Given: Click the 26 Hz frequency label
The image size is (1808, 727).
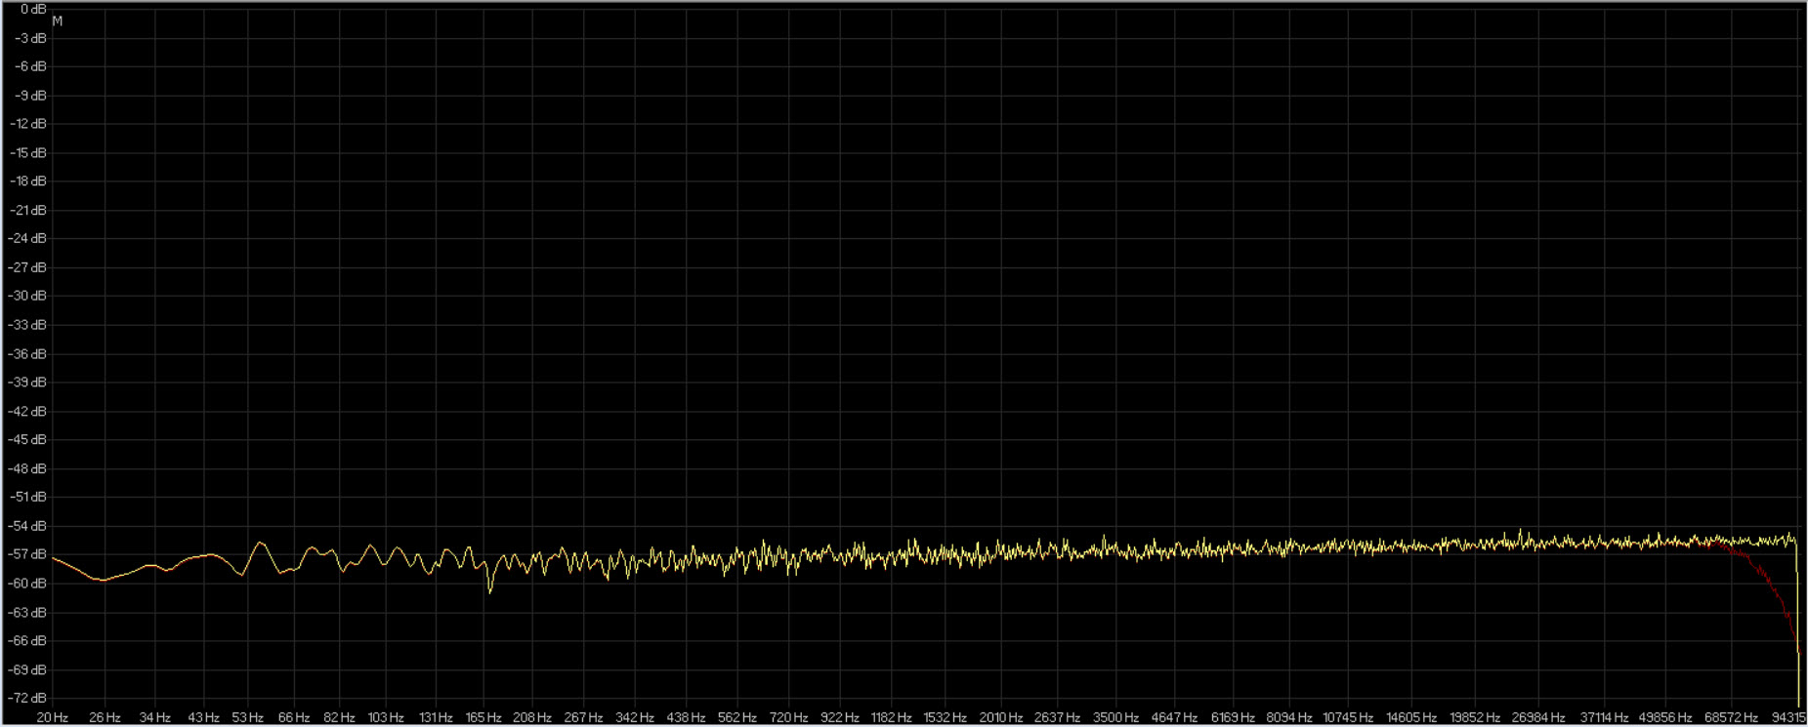Looking at the screenshot, I should pos(105,718).
